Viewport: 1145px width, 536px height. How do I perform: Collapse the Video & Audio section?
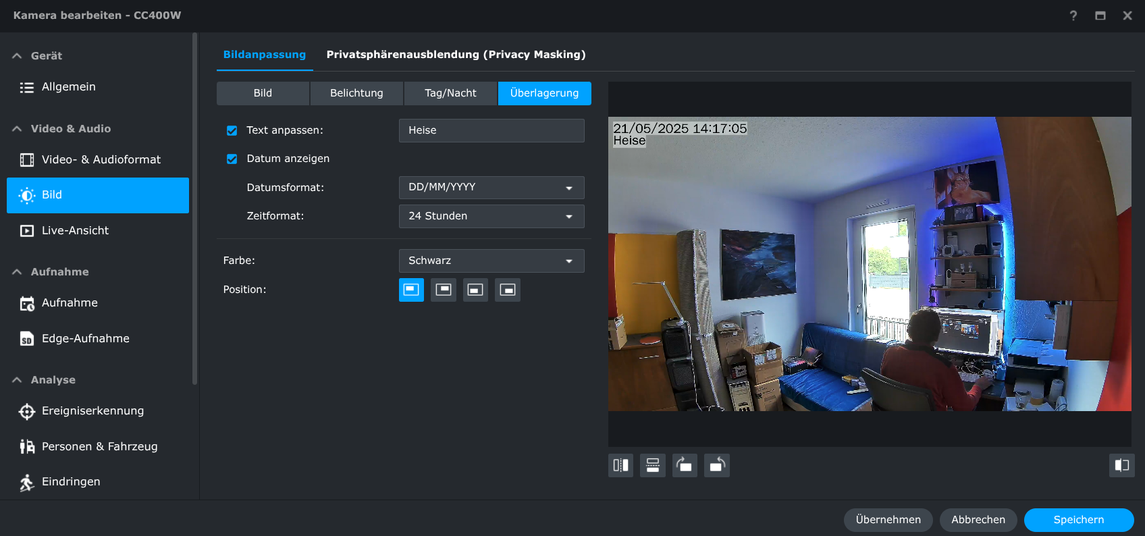pyautogui.click(x=18, y=129)
